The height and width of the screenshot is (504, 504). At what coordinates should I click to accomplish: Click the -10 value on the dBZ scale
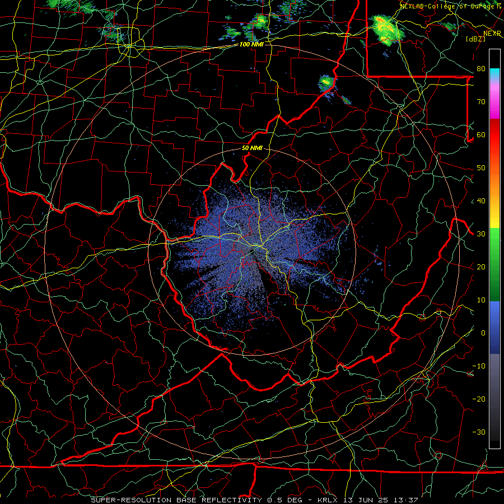[x=479, y=366]
